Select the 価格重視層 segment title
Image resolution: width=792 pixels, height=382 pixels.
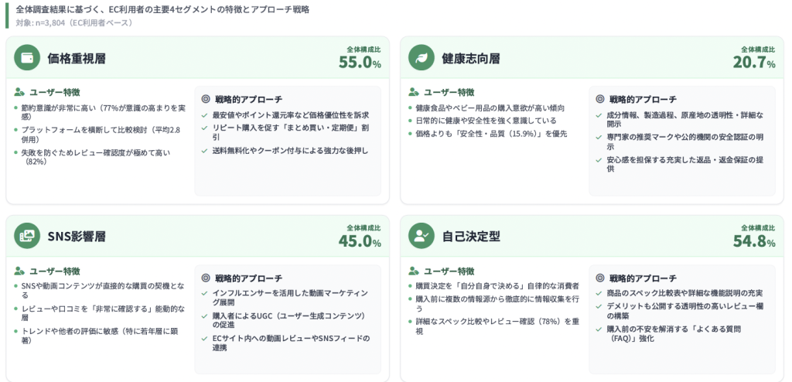[x=77, y=58]
